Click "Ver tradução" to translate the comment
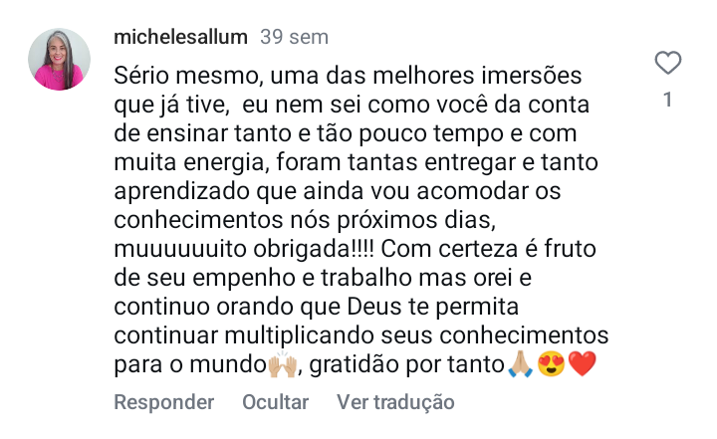This screenshot has width=717, height=439. point(395,402)
